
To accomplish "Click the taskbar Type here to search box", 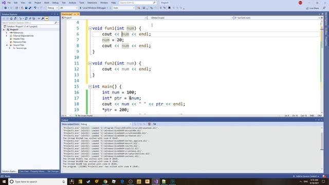I will pyautogui.click(x=38, y=181).
